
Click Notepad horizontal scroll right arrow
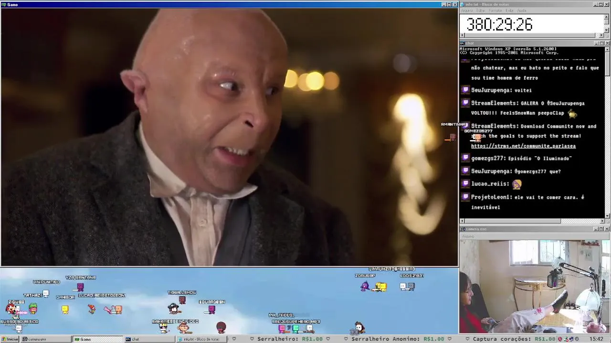pos(602,35)
